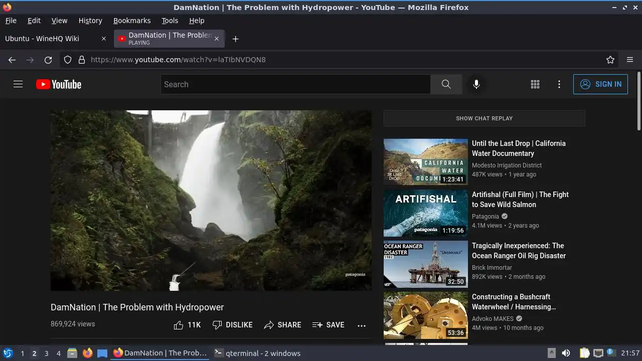Open 'Artifishal (Full Film)' title link
Image resolution: width=642 pixels, height=361 pixels.
[x=520, y=200]
